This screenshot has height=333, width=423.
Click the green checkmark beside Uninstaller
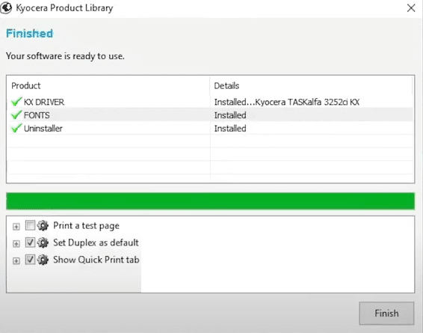pyautogui.click(x=16, y=128)
